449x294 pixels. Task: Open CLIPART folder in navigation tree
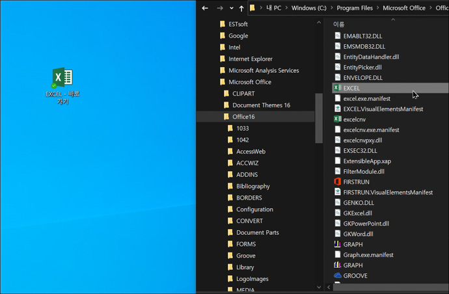[243, 94]
